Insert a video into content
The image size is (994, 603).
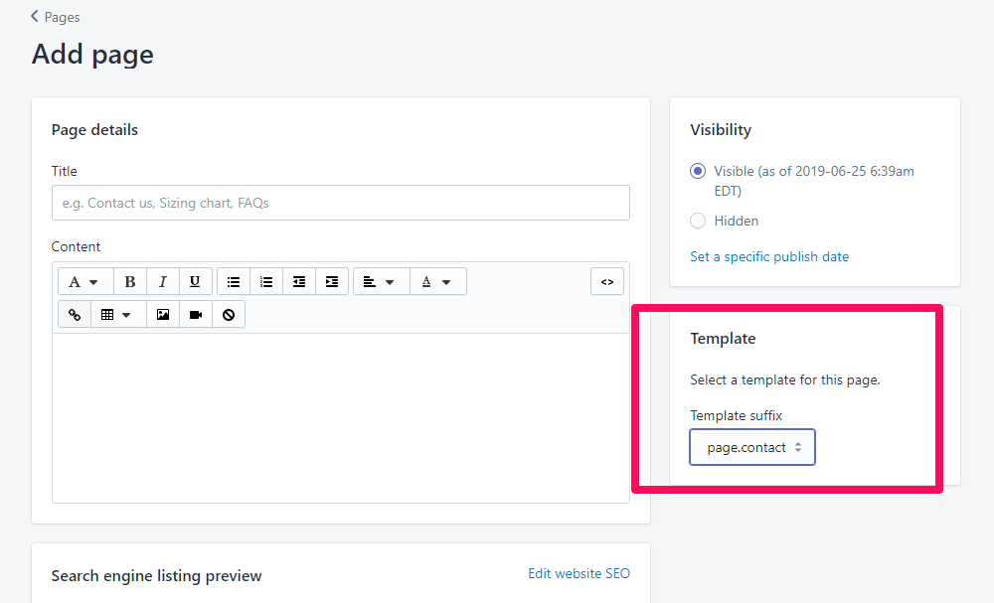pyautogui.click(x=196, y=314)
